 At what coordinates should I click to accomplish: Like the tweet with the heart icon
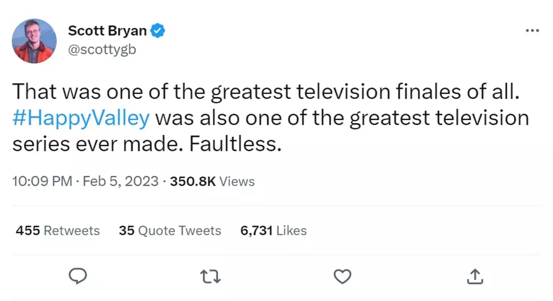click(342, 276)
